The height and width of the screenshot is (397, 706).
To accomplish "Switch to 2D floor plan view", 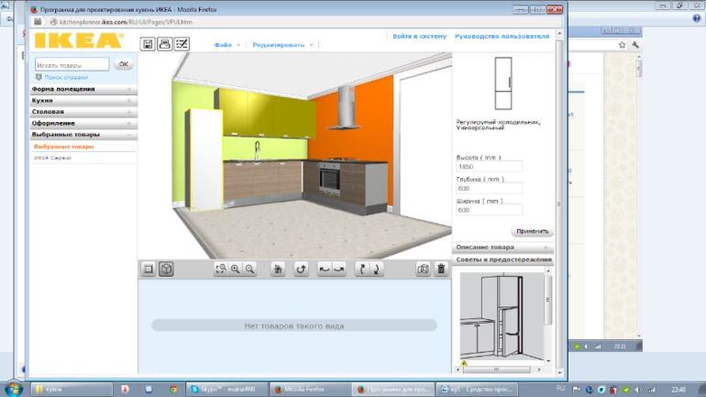I will click(149, 269).
